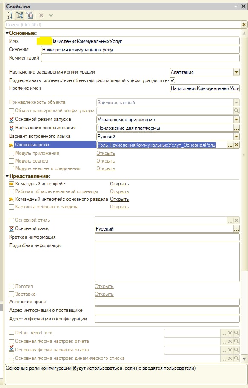This screenshot has width=248, height=388.
Task: Clear Основная форма настроек отчета value
Action: point(230,342)
